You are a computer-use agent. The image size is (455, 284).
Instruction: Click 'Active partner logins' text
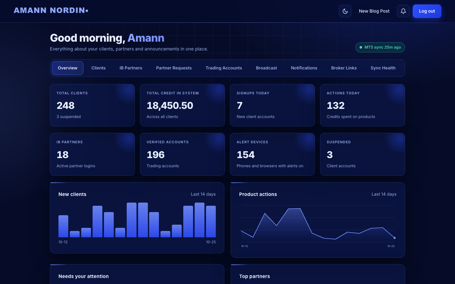[76, 166]
